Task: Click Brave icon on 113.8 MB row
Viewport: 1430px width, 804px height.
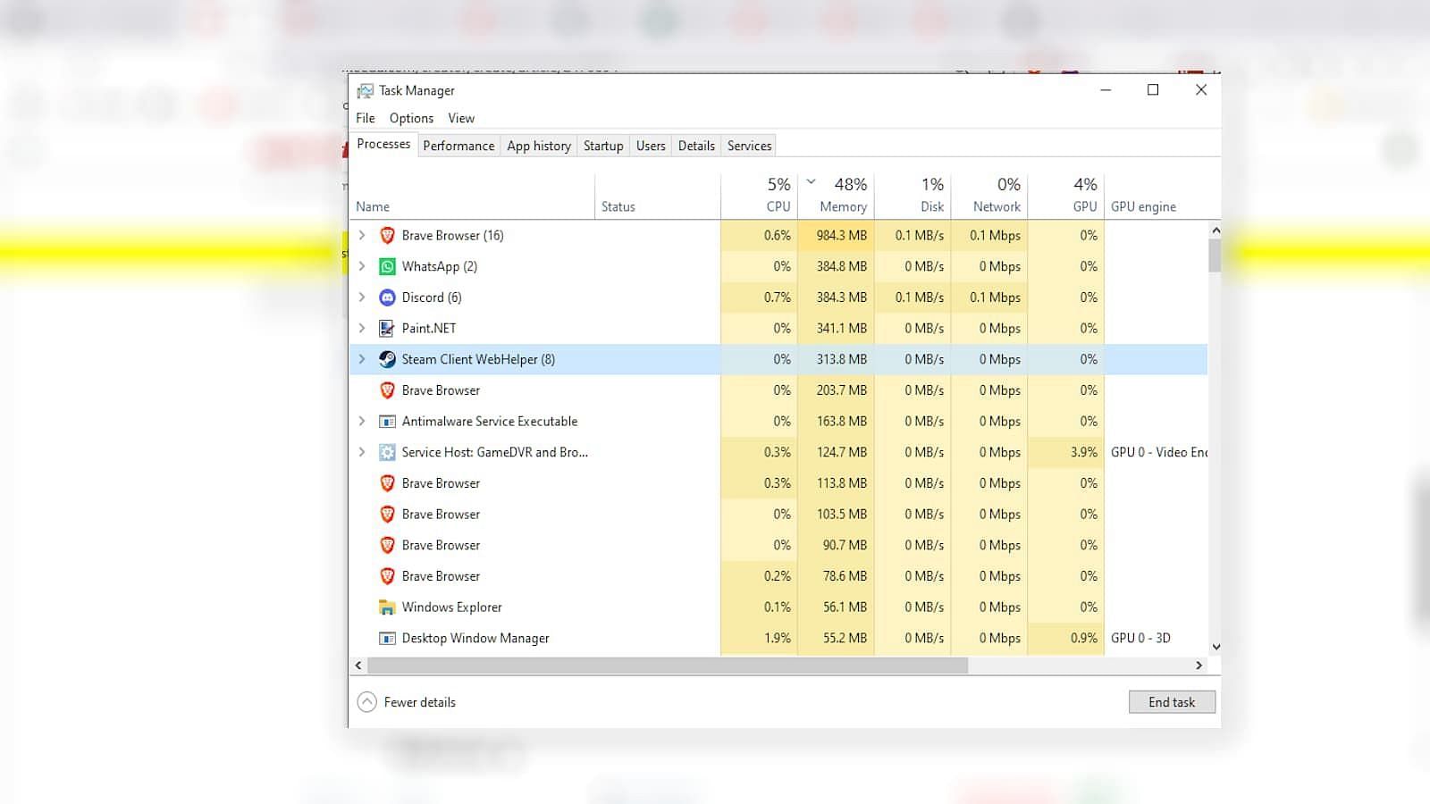Action: coord(387,483)
